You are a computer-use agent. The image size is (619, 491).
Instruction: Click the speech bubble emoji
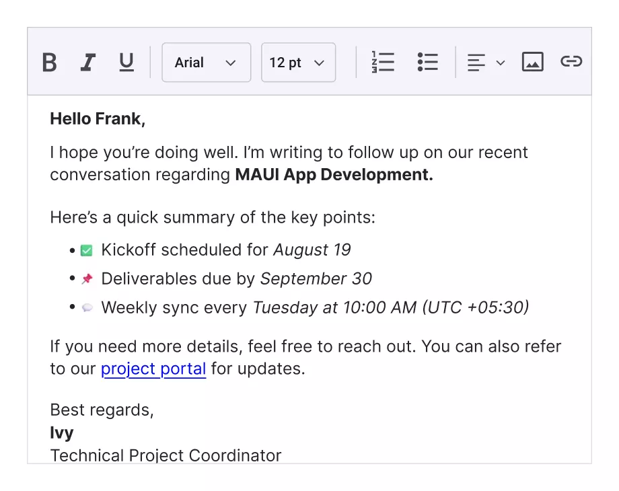click(87, 307)
